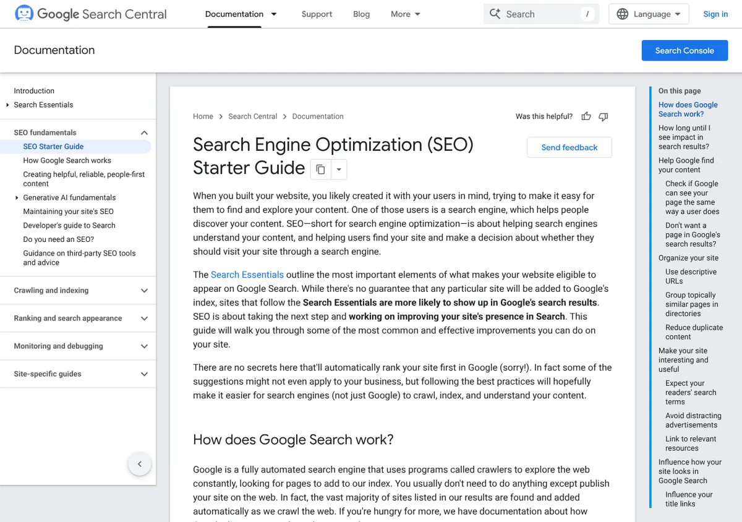Screen dimensions: 742x522
Task: Click the Search Console button
Action: [x=684, y=50]
